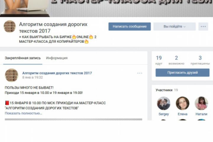The height and width of the screenshot is (142, 213).
Task: Click the Пригласить друзей button
Action: 183,72
